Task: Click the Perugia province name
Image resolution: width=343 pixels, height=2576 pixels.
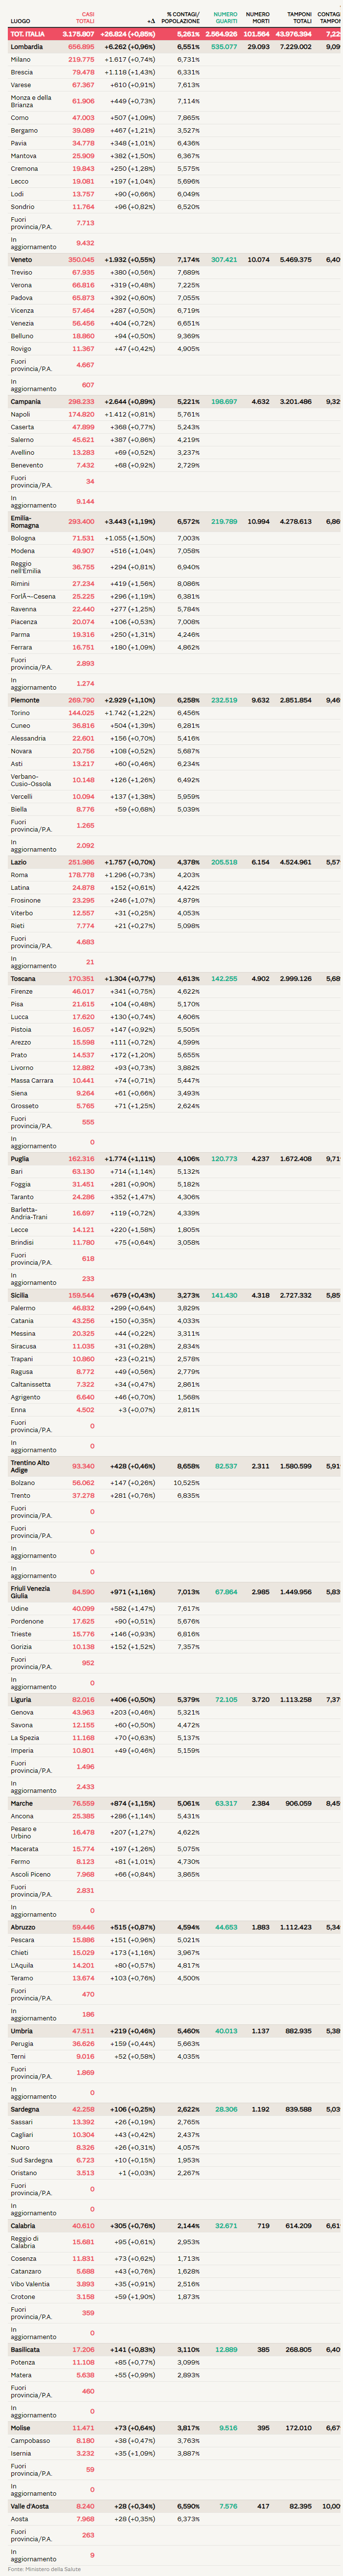Action: point(23,2044)
